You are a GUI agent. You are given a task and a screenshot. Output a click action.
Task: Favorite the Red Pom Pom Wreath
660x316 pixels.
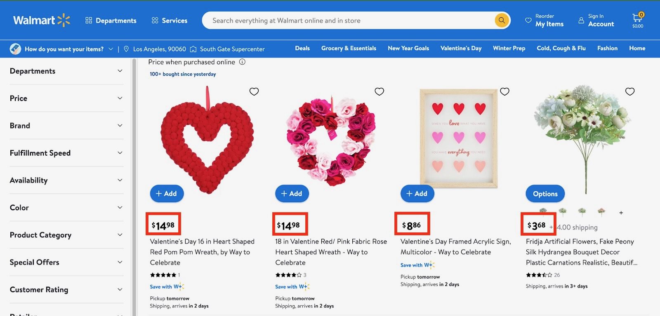tap(254, 91)
